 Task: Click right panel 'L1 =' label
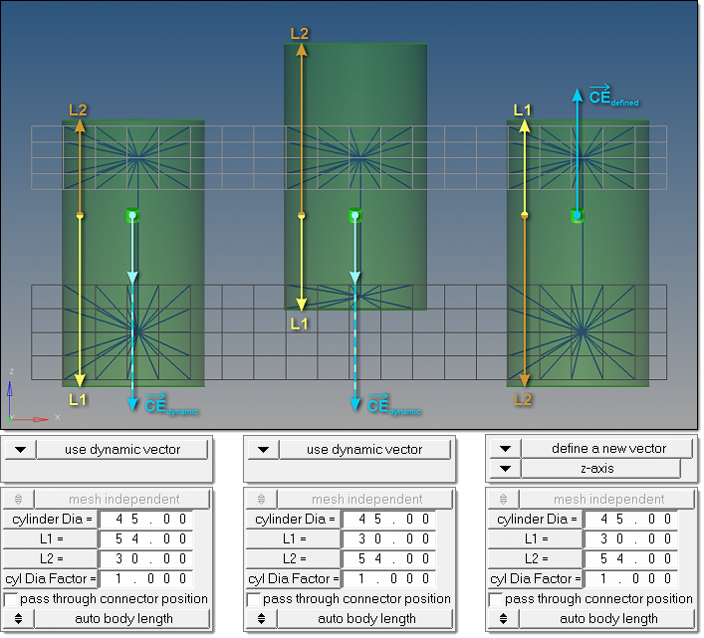click(x=536, y=539)
